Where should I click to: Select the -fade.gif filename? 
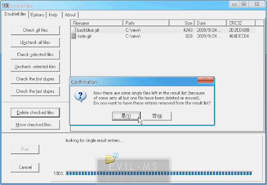84,36
